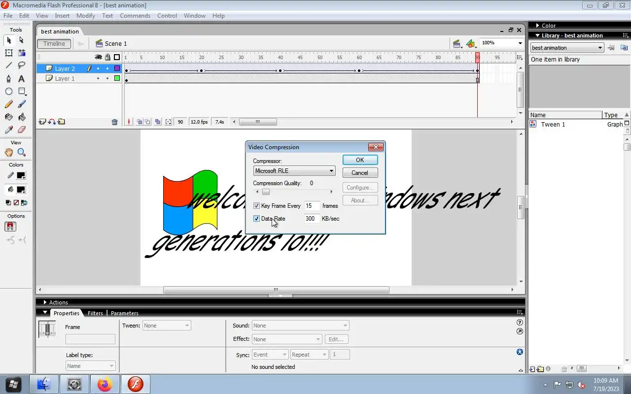631x394 pixels.
Task: Click the Insert Layer icon
Action: [x=42, y=122]
